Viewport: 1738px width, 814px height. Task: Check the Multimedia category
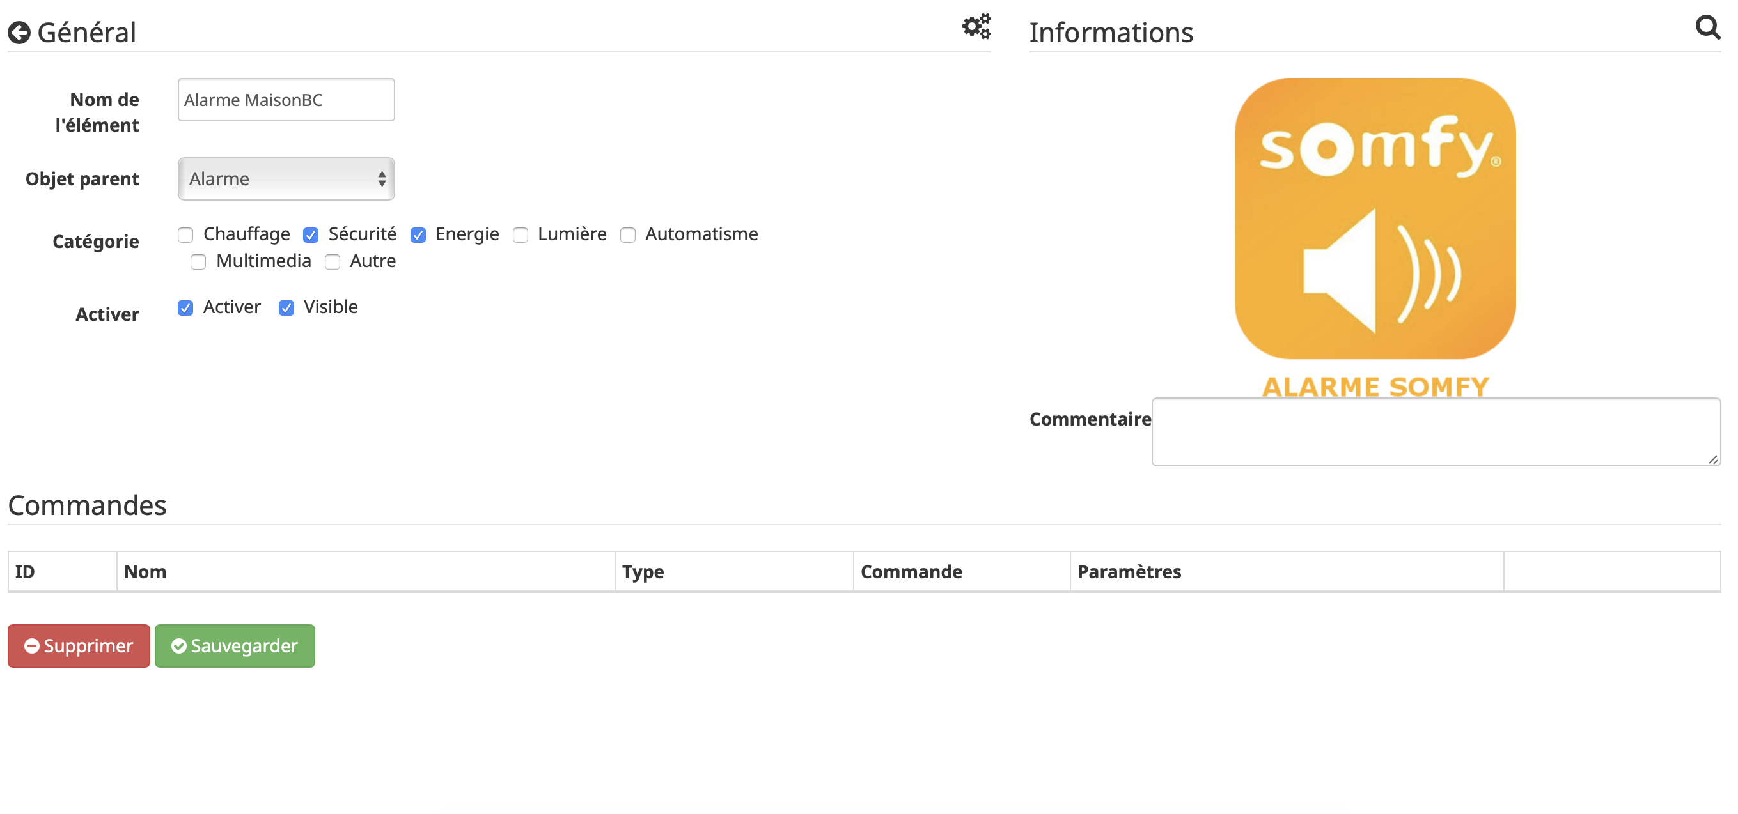198,262
